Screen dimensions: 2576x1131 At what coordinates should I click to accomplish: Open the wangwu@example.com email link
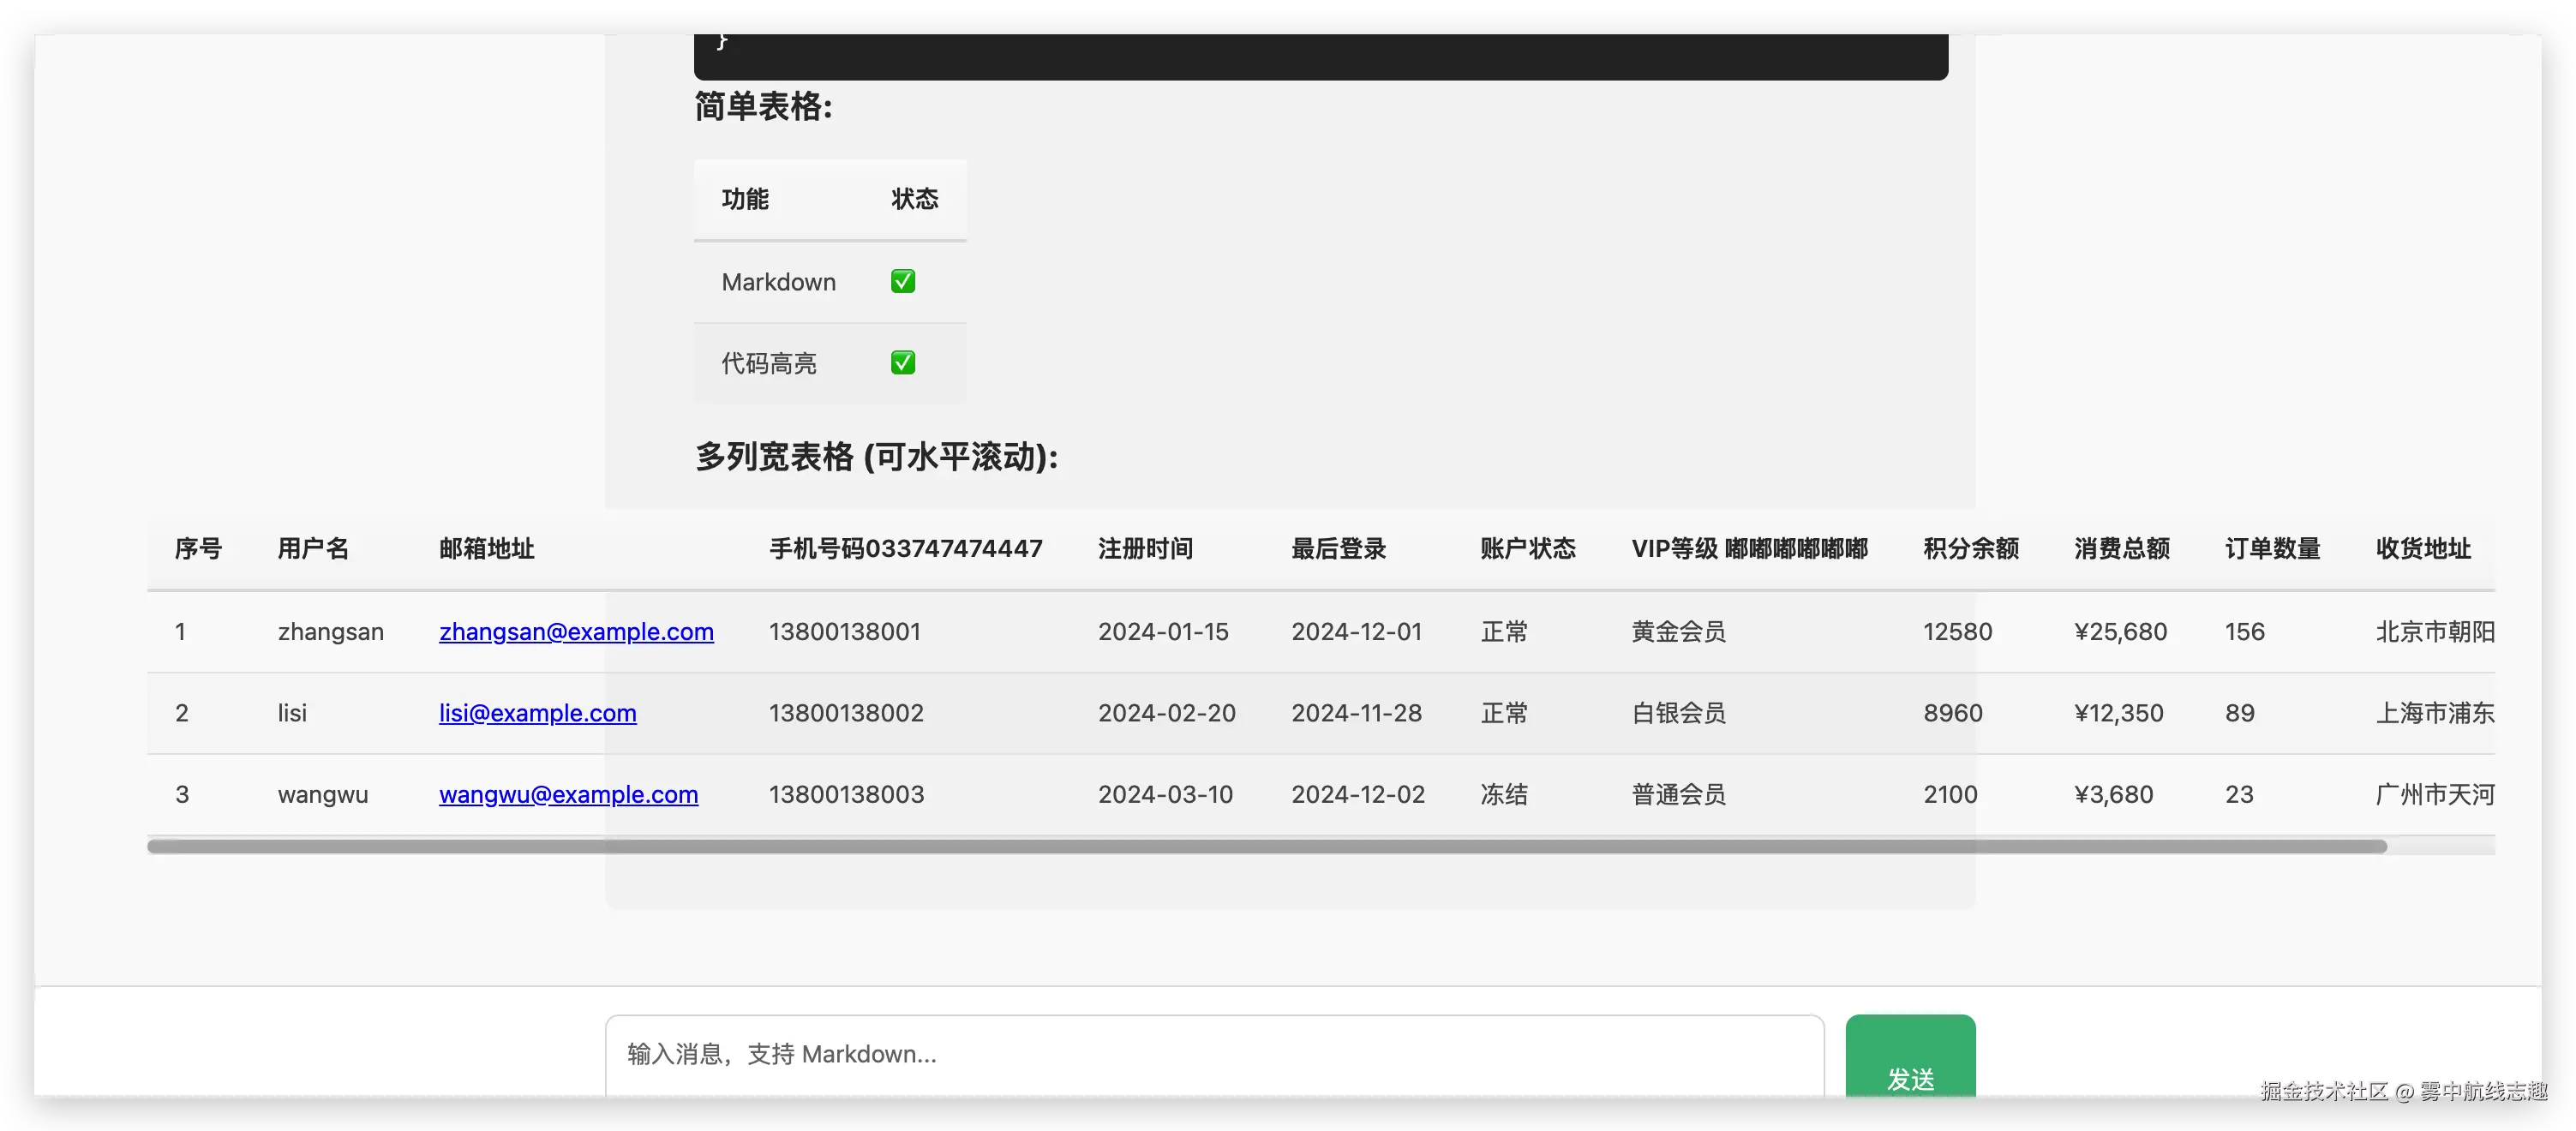tap(568, 795)
